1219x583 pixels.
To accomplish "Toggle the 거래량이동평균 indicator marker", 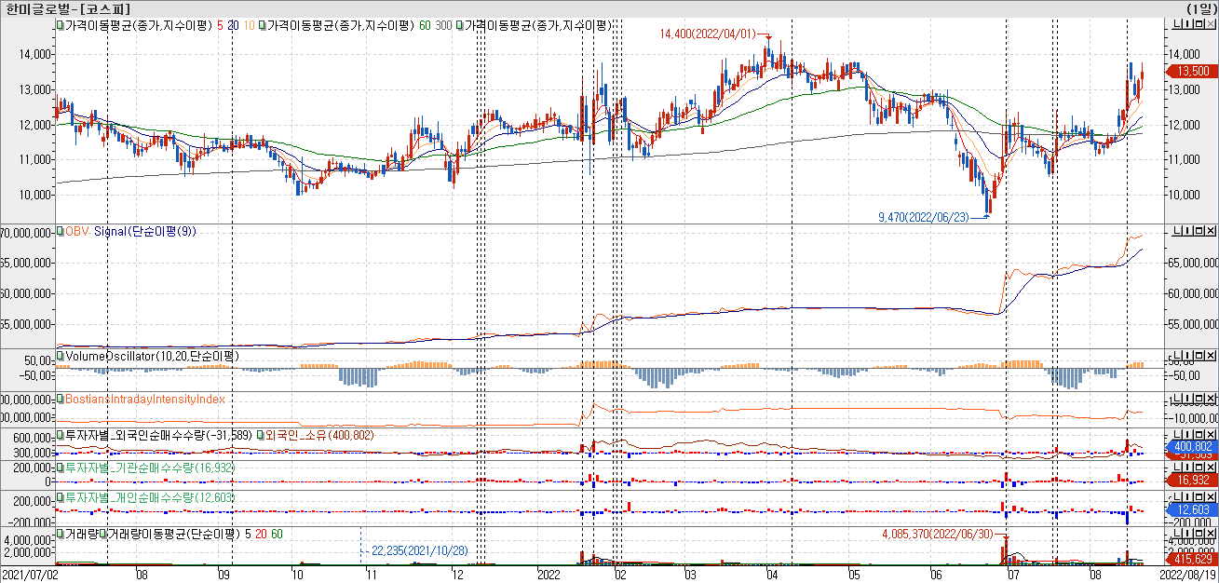I will tap(103, 534).
